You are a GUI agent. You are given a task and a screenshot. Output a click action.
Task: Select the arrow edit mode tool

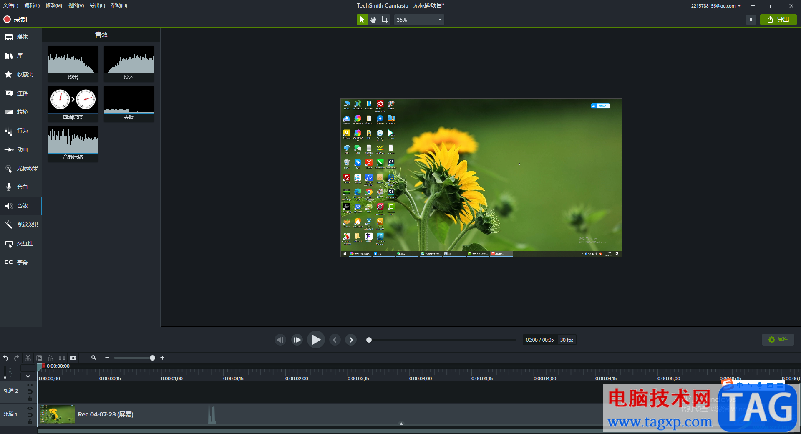362,20
